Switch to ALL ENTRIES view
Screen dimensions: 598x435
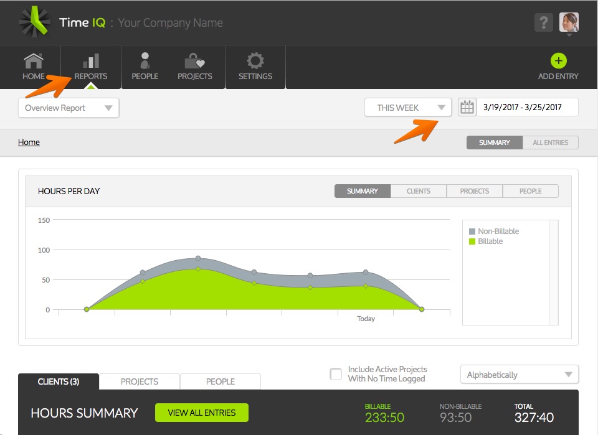point(550,143)
